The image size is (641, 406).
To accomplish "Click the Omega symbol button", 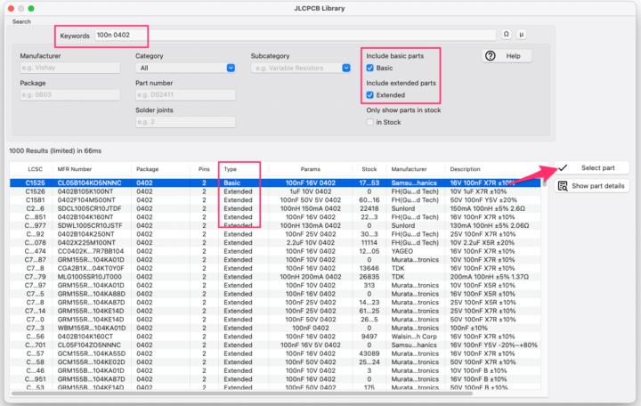I will [x=507, y=35].
